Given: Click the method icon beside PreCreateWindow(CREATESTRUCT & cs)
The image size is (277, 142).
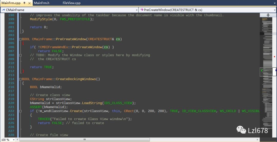Looking at the screenshot, I should pos(142,10).
